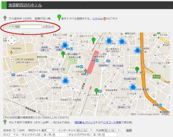Open the 徒歩約 15 minutes dropdown
The image size is (173, 137).
(16, 130)
